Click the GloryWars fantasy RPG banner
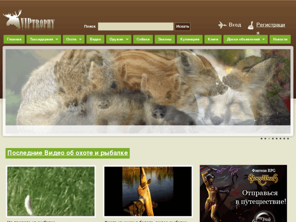 (243, 193)
